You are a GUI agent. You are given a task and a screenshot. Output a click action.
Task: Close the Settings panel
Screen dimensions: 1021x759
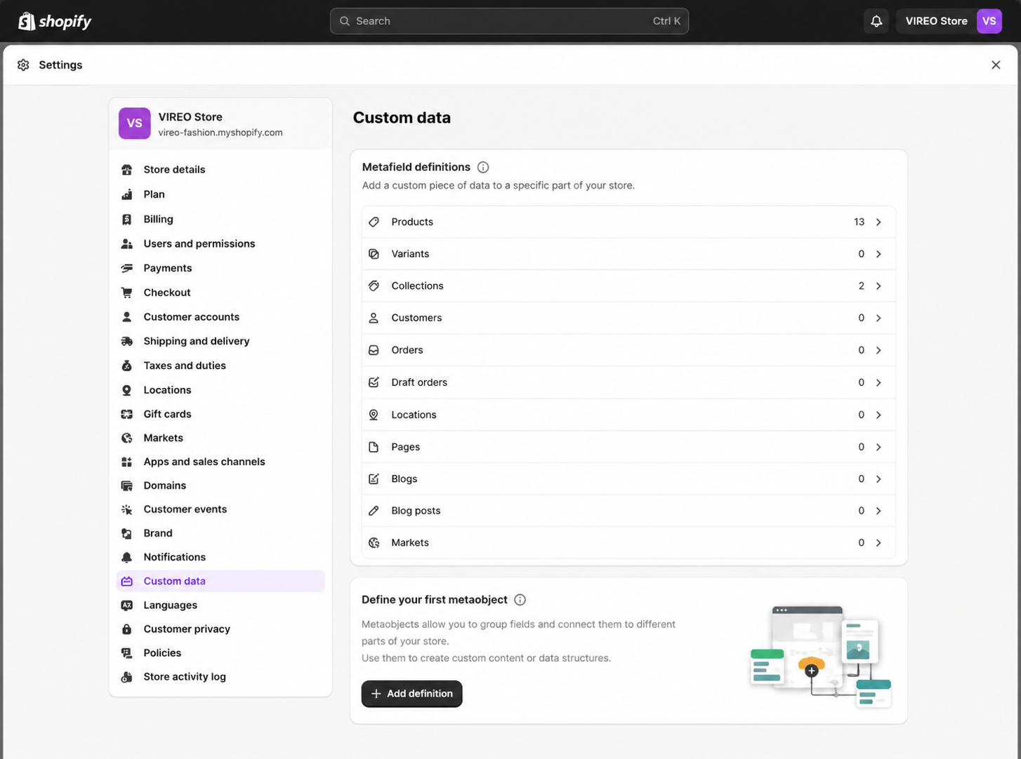[996, 65]
